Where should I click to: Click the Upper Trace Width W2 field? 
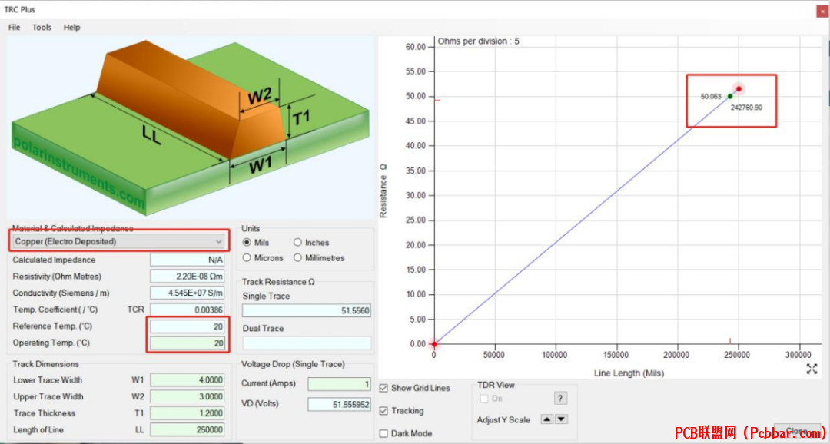click(x=187, y=396)
